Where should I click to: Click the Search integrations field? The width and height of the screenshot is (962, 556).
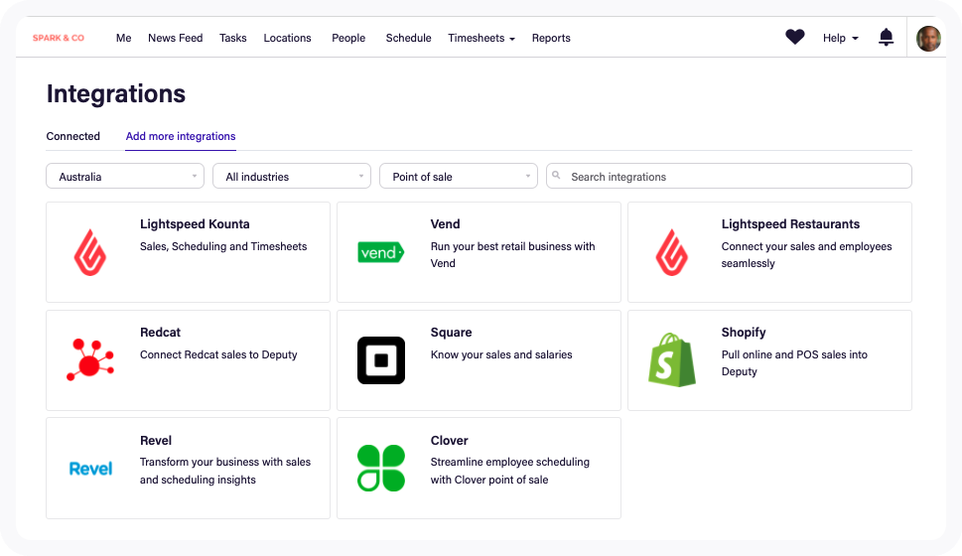(735, 177)
